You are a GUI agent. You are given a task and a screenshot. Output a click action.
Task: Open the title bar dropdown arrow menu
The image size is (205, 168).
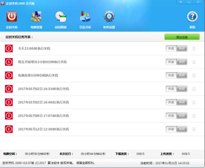click(x=181, y=2)
